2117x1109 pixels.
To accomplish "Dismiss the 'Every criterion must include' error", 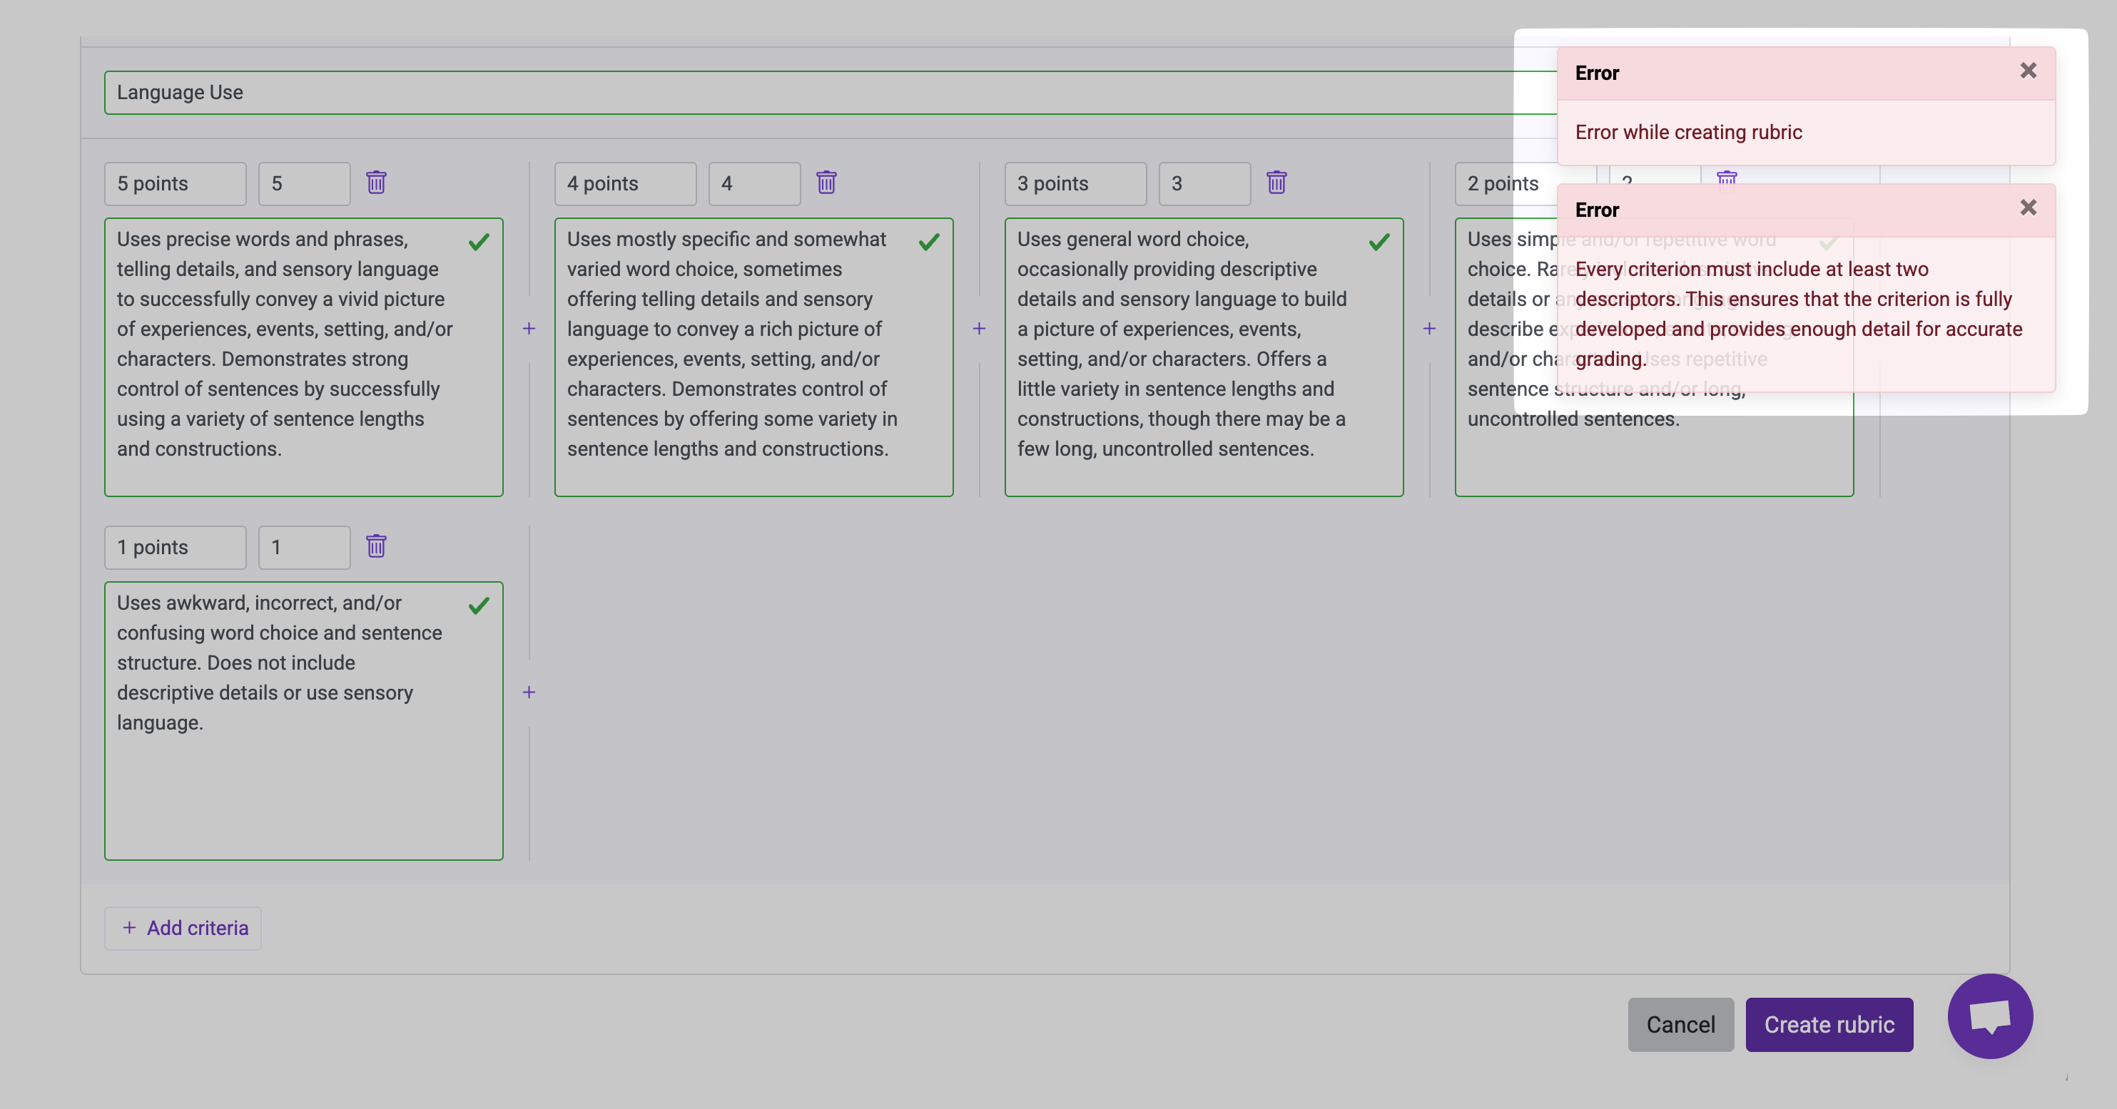I will [x=2027, y=208].
